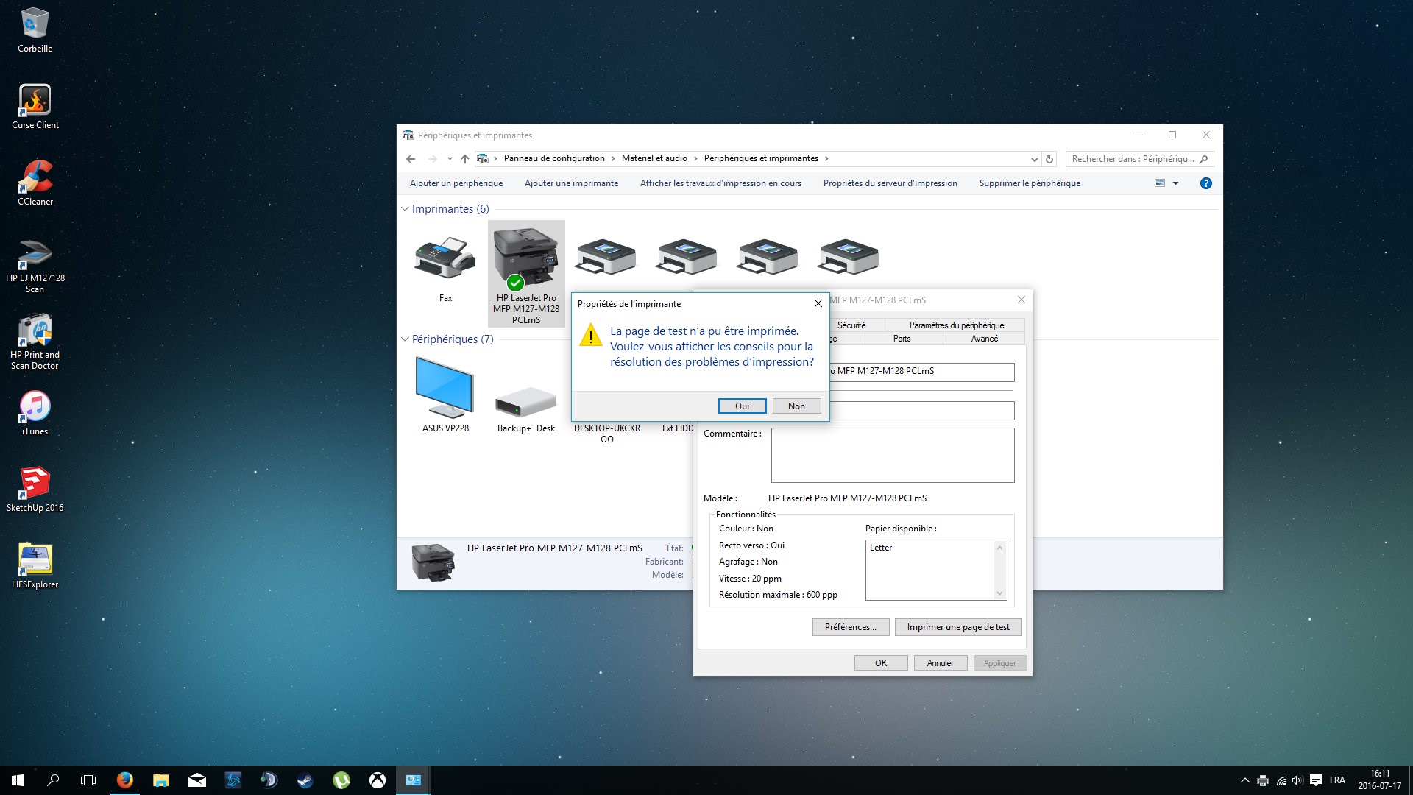
Task: Expand address bar history dropdown
Action: [1034, 159]
